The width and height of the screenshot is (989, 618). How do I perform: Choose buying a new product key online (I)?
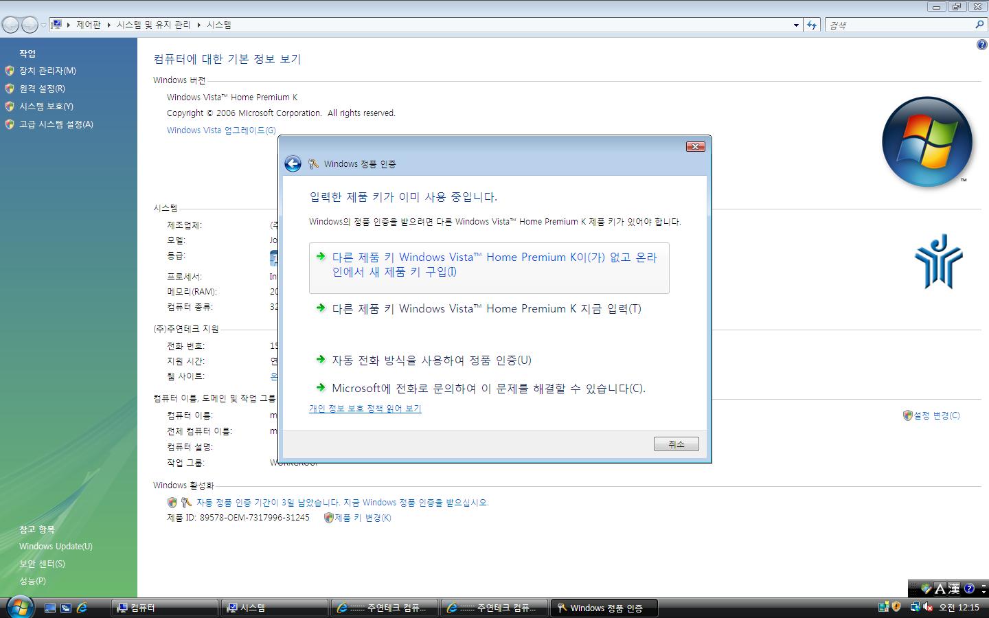click(489, 268)
